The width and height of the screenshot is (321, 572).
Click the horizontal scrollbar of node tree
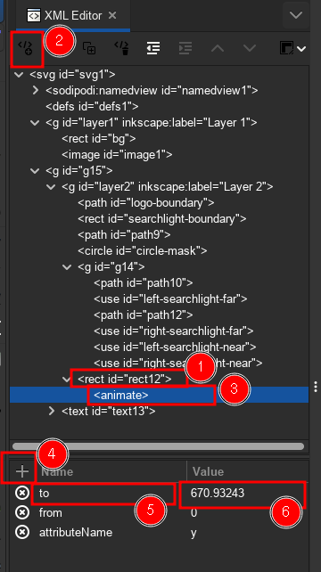[x=158, y=446]
